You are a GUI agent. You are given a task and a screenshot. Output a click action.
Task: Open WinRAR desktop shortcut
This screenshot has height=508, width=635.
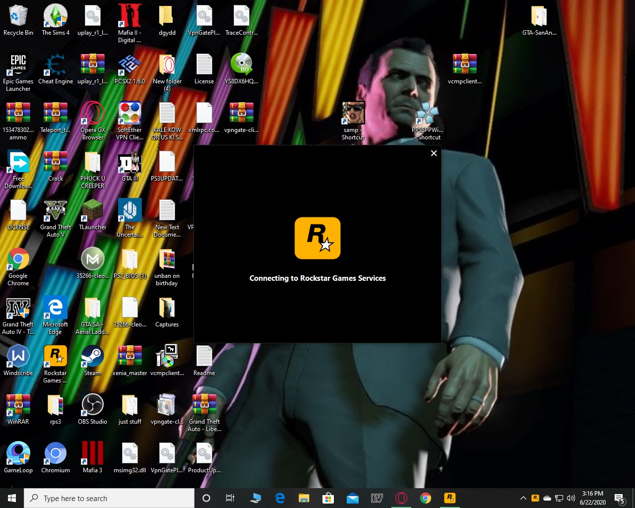pos(18,409)
